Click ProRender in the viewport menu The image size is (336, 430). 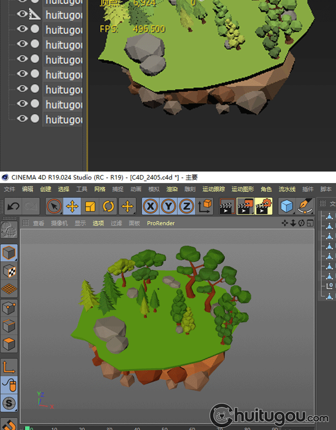coord(161,223)
